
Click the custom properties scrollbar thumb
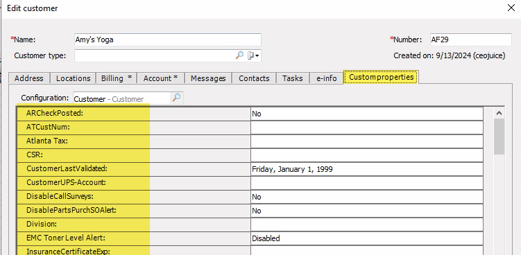(499, 137)
